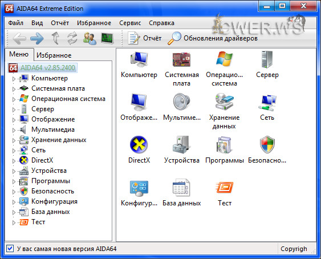The image size is (321, 259).
Task: Open the Тест benchmark icon in right pane
Action: coord(225,188)
